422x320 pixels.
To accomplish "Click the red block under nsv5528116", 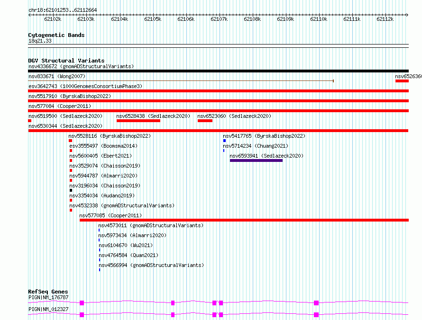I will (x=70, y=141).
